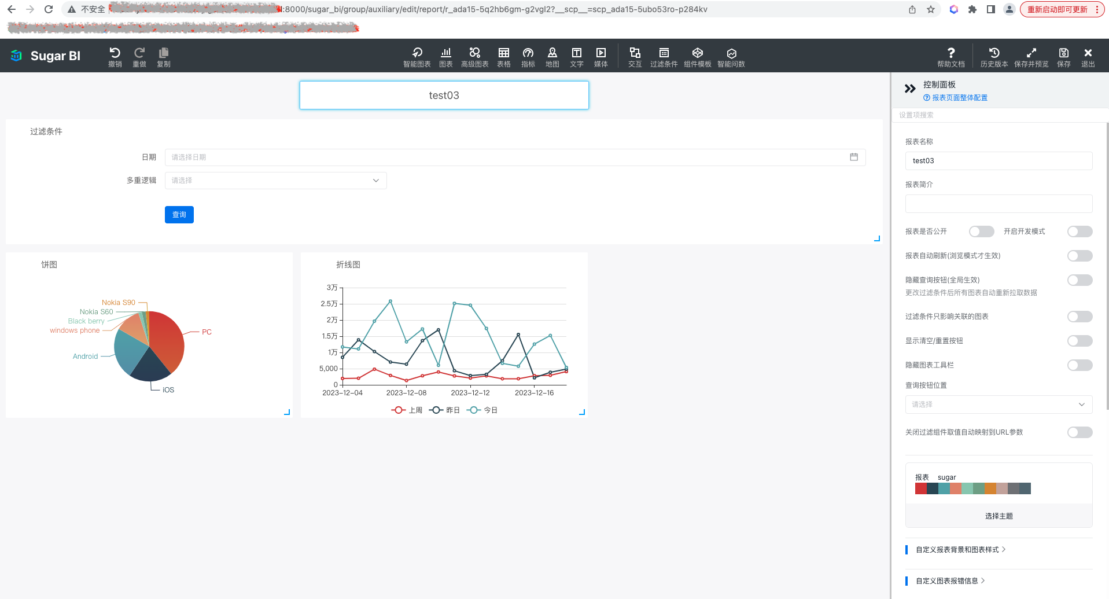Click the Exit (退出) icon
This screenshot has width=1109, height=599.
pyautogui.click(x=1088, y=57)
